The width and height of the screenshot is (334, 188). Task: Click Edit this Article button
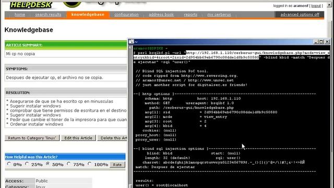78,138
